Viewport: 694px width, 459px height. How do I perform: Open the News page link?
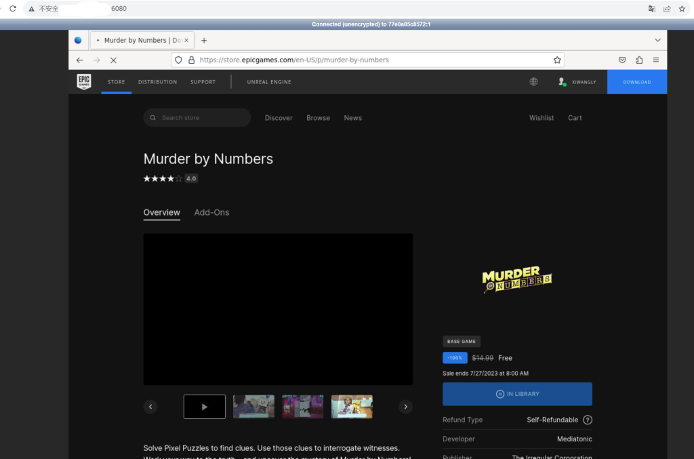click(352, 118)
